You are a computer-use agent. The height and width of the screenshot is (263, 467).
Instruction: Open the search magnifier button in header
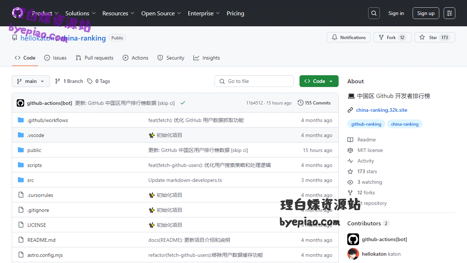tap(374, 13)
